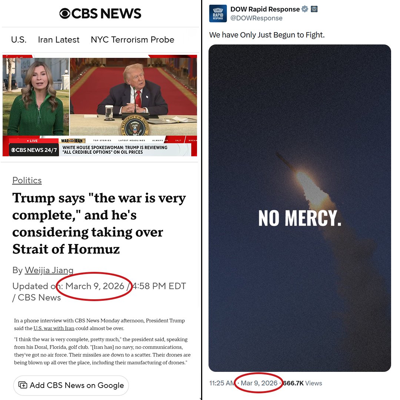The height and width of the screenshot is (400, 400).
Task: Click the government affiliation badge icon
Action: pyautogui.click(x=314, y=9)
